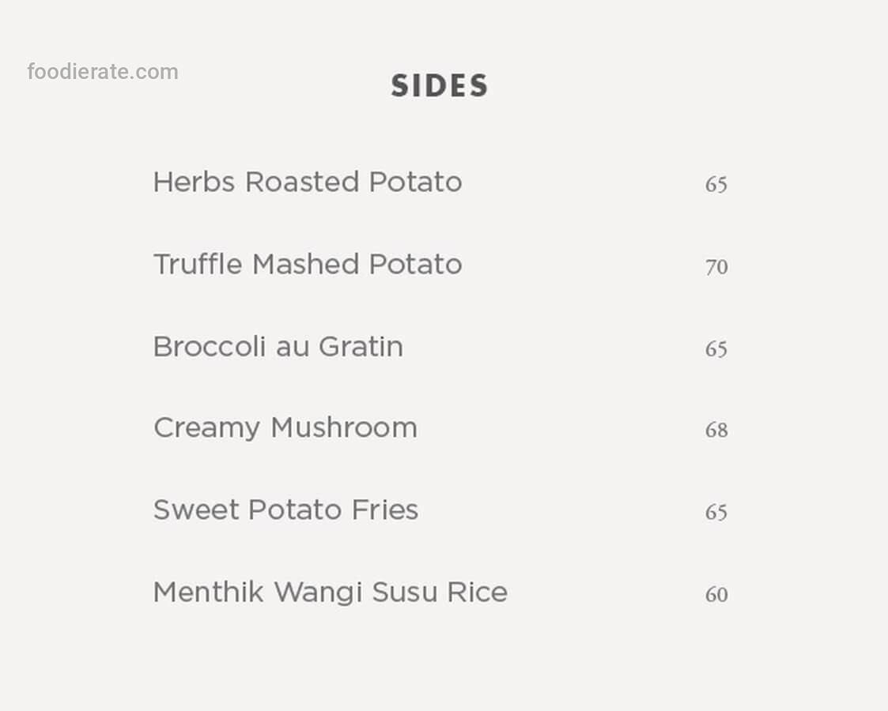
Task: Click the price 65 for Herbs Roasted Potato
Action: tap(716, 185)
